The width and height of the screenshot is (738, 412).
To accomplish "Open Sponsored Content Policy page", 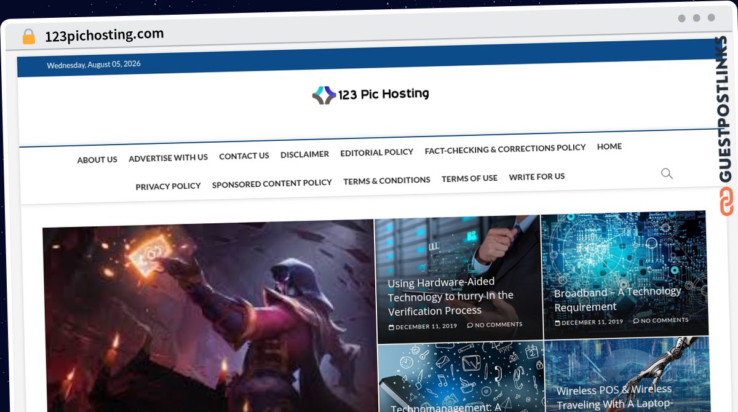I will click(x=272, y=183).
